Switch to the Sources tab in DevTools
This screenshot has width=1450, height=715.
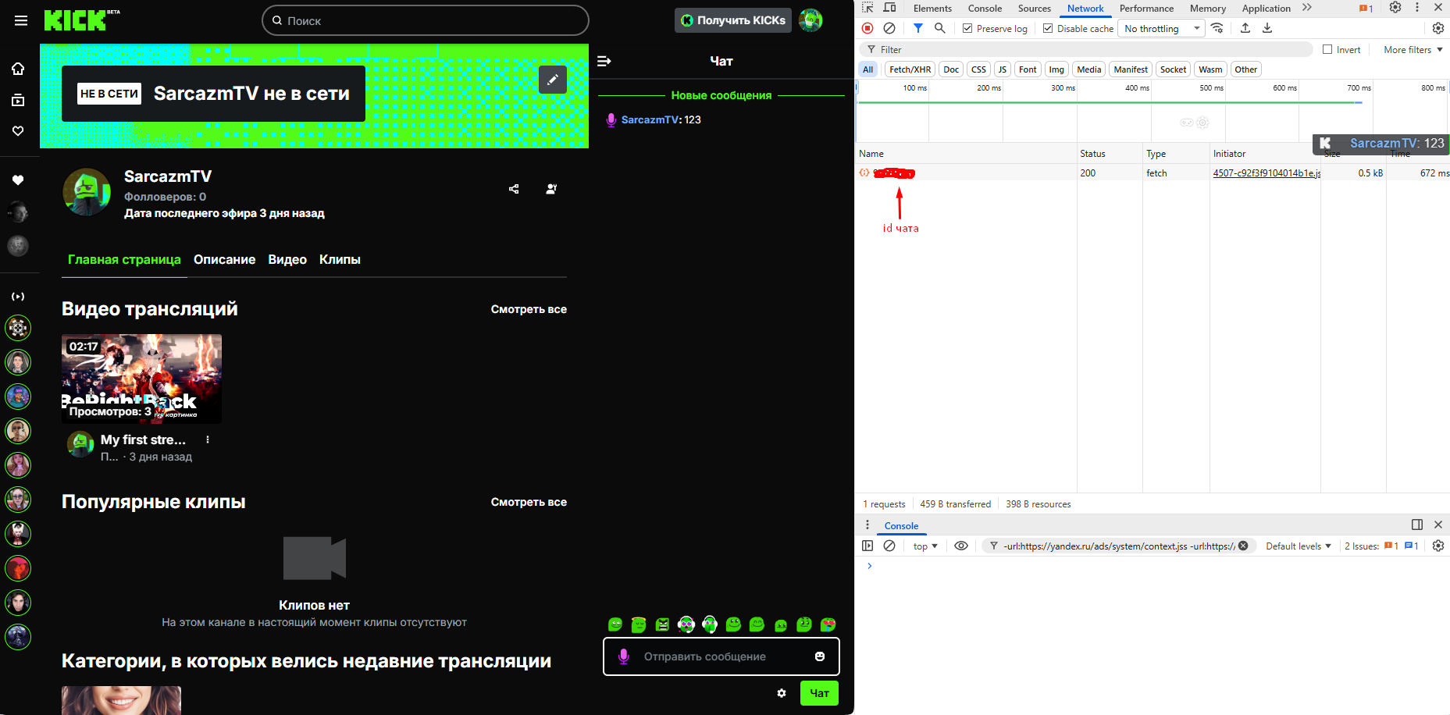click(1034, 9)
